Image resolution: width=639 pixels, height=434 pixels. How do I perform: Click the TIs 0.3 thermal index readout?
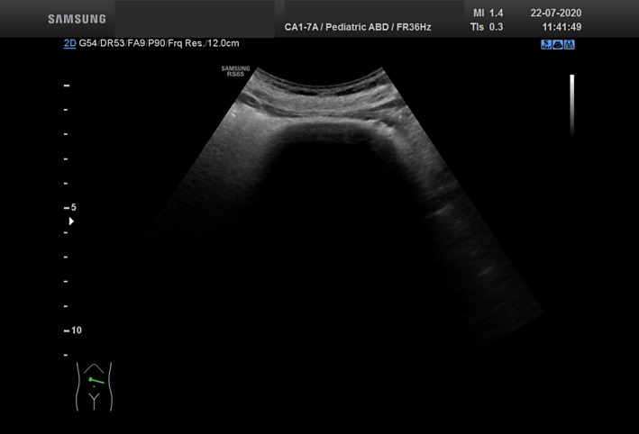pos(487,27)
